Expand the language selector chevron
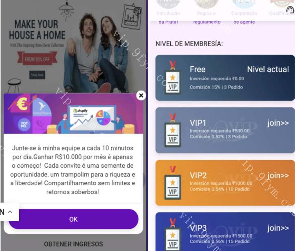The image size is (295, 251). 10,212
